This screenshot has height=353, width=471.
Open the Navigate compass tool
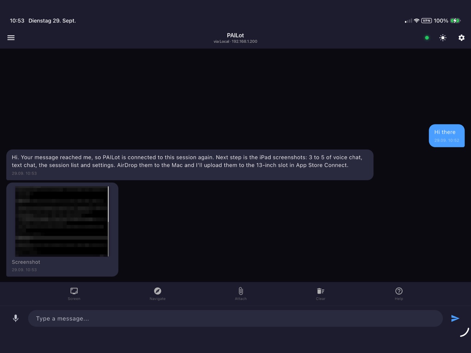coord(157,294)
